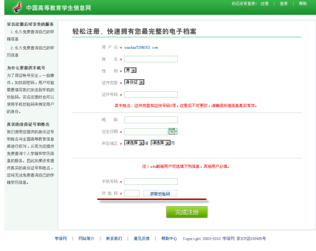Viewport: 316px width, 251px height.
Task: Open the 证件类型 dropdown showing 身份证
Action: pos(134,82)
